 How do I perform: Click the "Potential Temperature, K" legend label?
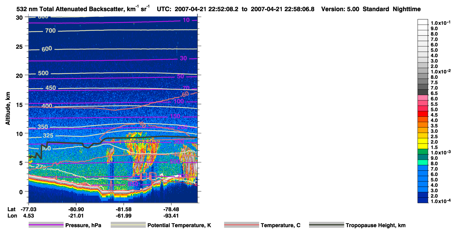click(179, 225)
